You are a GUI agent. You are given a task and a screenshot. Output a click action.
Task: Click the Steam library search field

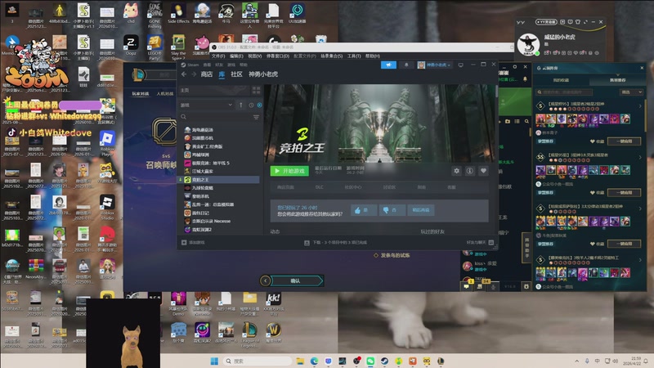(216, 117)
